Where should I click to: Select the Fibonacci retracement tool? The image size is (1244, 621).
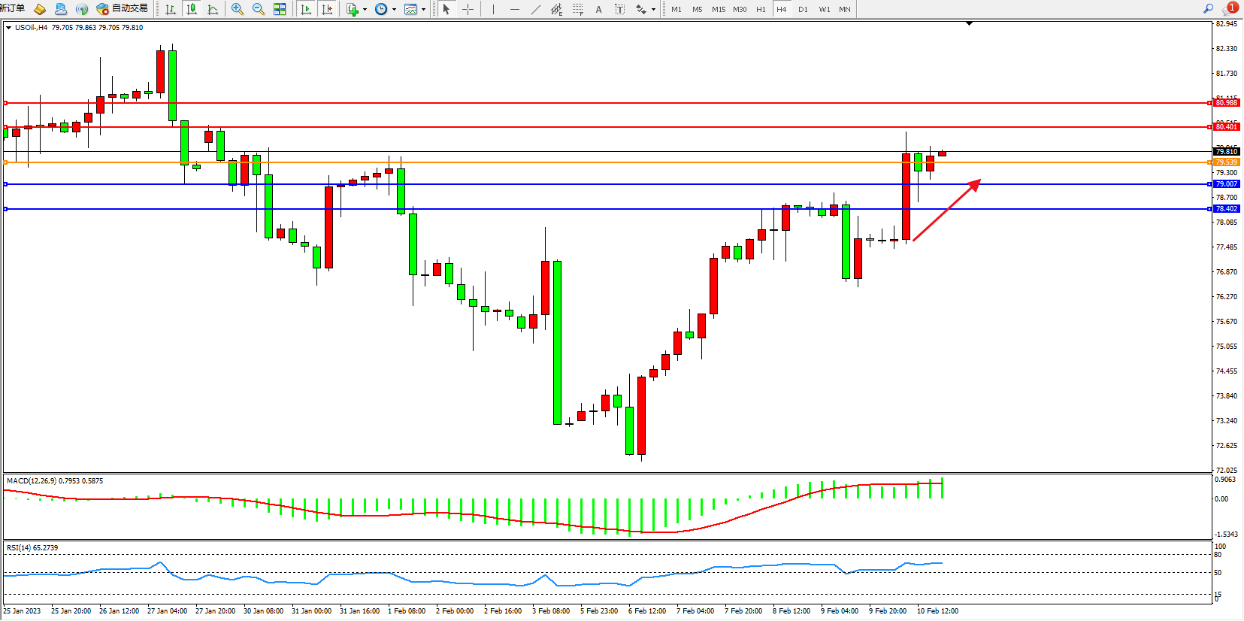tap(577, 9)
